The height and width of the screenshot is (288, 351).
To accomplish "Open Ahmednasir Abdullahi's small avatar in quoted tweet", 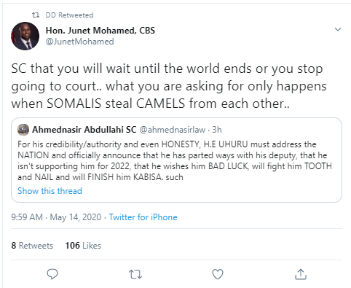I will (x=23, y=130).
